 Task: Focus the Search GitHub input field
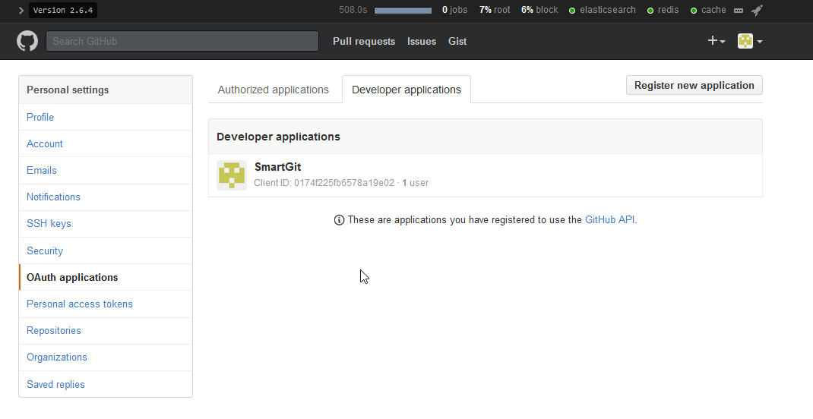pyautogui.click(x=182, y=41)
